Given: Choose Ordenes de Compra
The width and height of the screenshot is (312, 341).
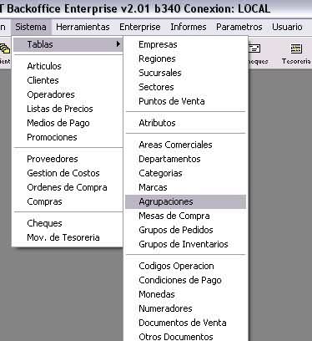Looking at the screenshot, I should click(68, 187).
